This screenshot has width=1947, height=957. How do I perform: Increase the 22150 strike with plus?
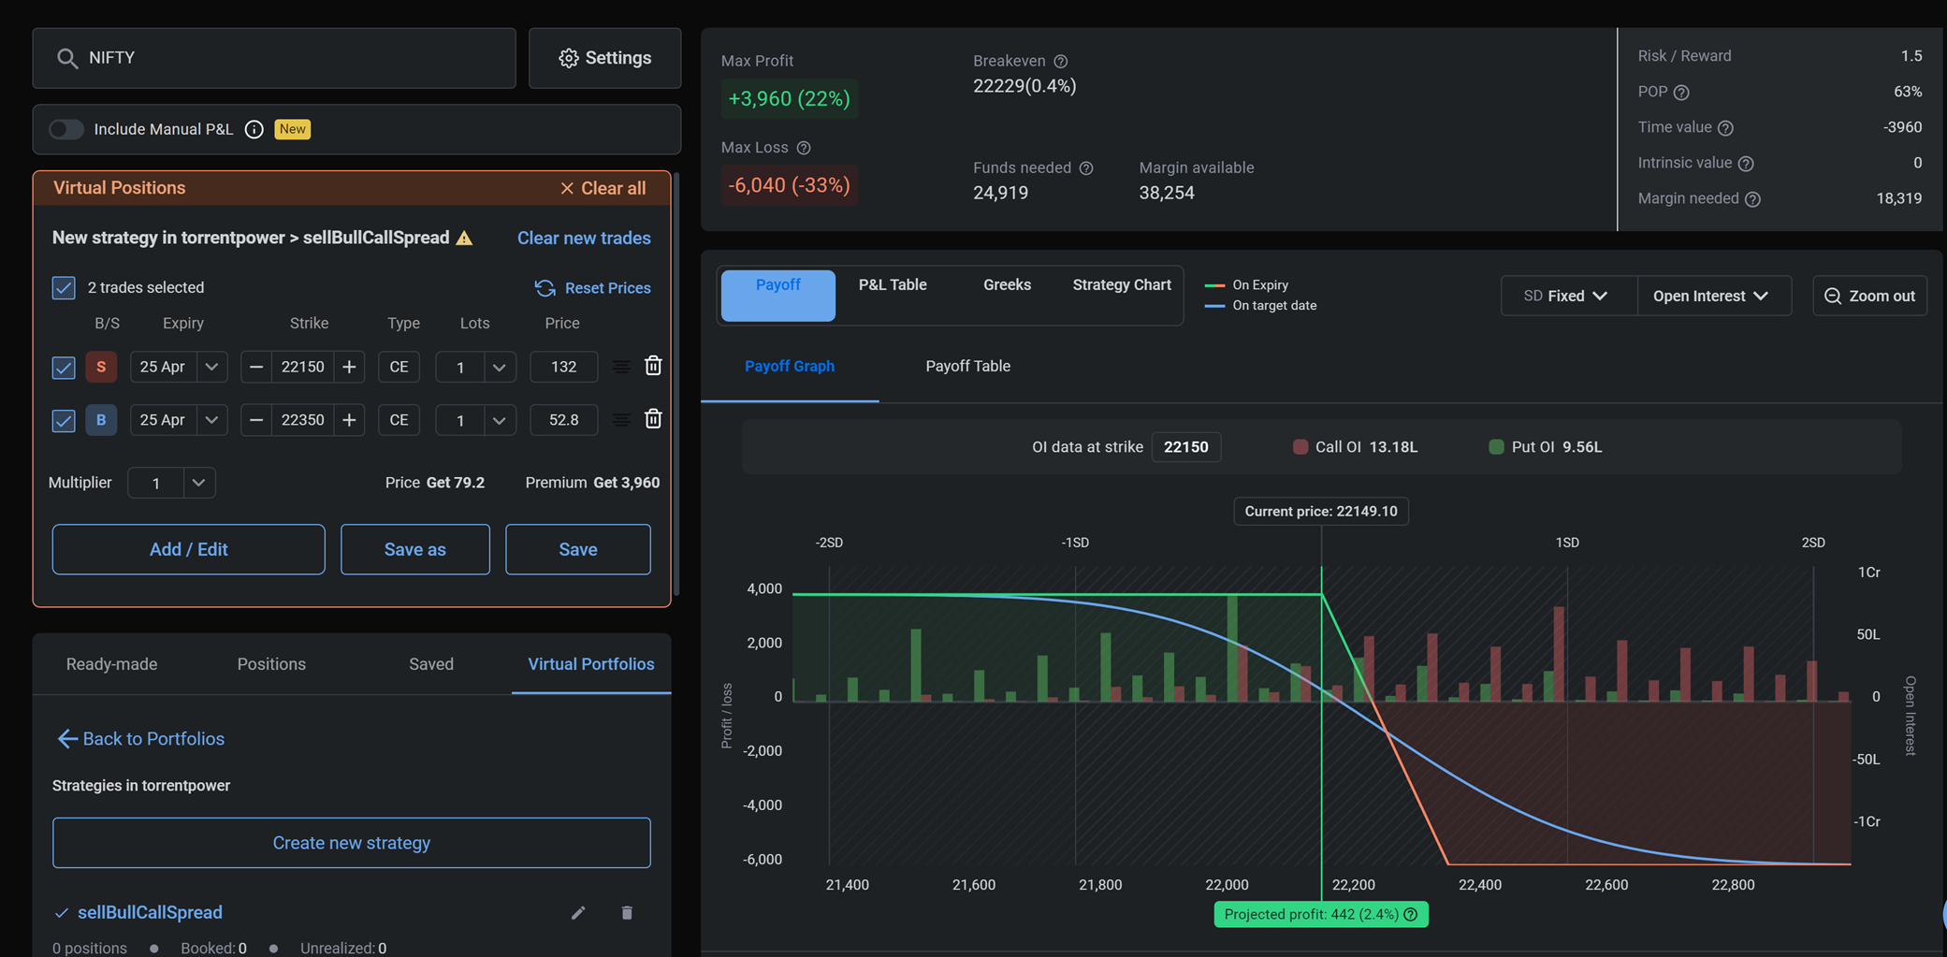click(349, 367)
